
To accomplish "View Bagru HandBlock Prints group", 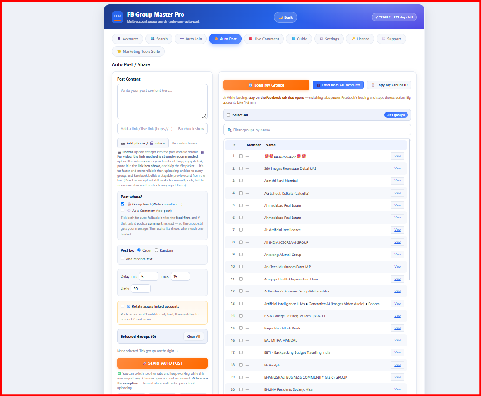I will point(397,328).
